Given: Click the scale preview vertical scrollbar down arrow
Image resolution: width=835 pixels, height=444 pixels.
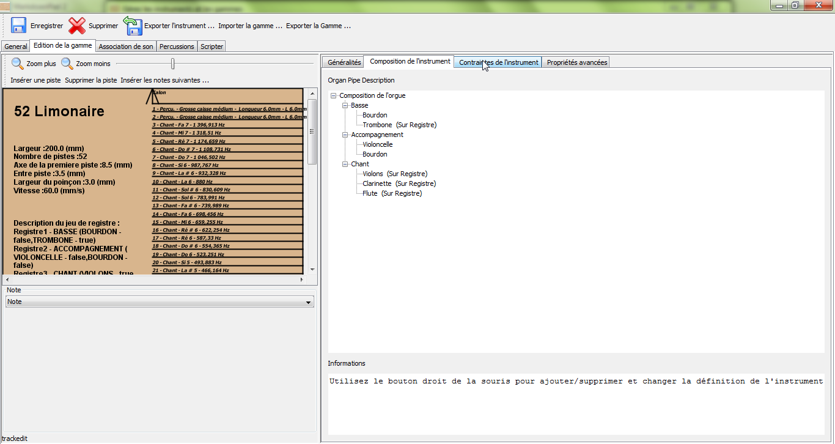Looking at the screenshot, I should click(312, 269).
